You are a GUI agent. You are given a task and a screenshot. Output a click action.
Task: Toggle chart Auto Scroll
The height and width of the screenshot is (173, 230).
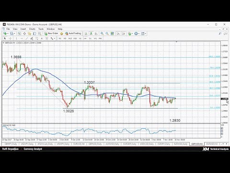(118, 34)
